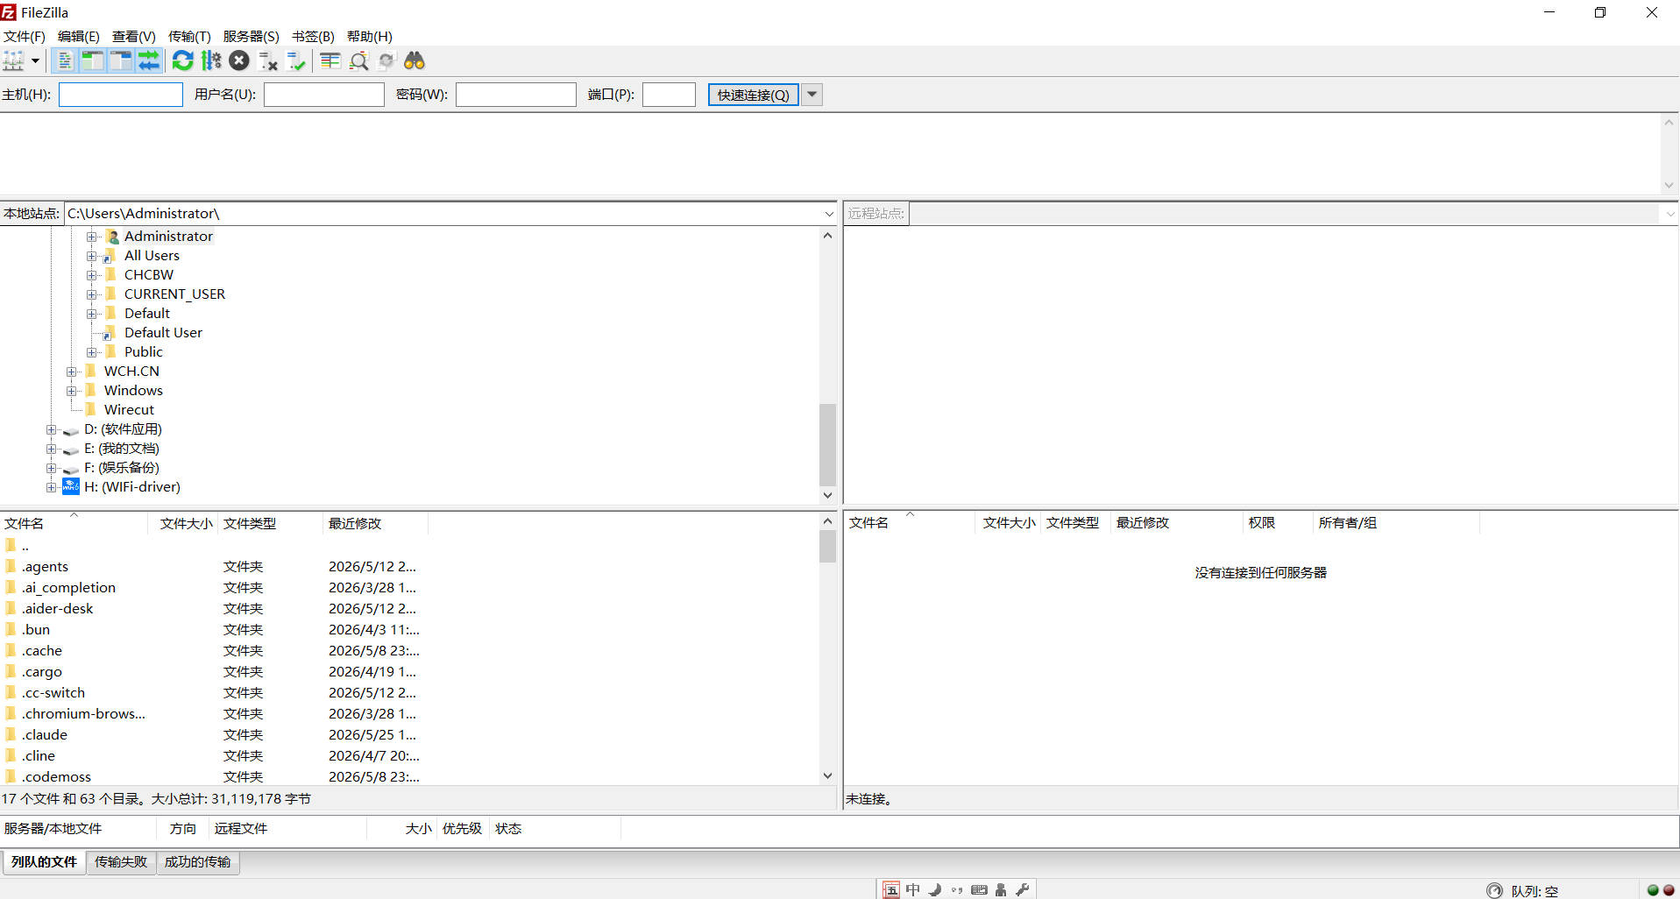Click the folder icon next to .bun

(11, 629)
